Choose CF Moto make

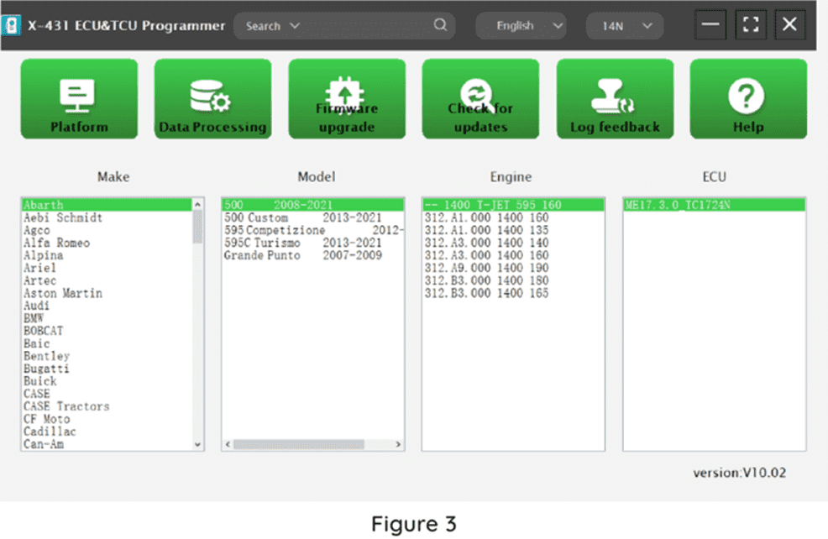[107, 419]
